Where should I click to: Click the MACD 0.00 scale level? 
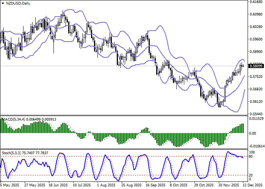(x=252, y=133)
